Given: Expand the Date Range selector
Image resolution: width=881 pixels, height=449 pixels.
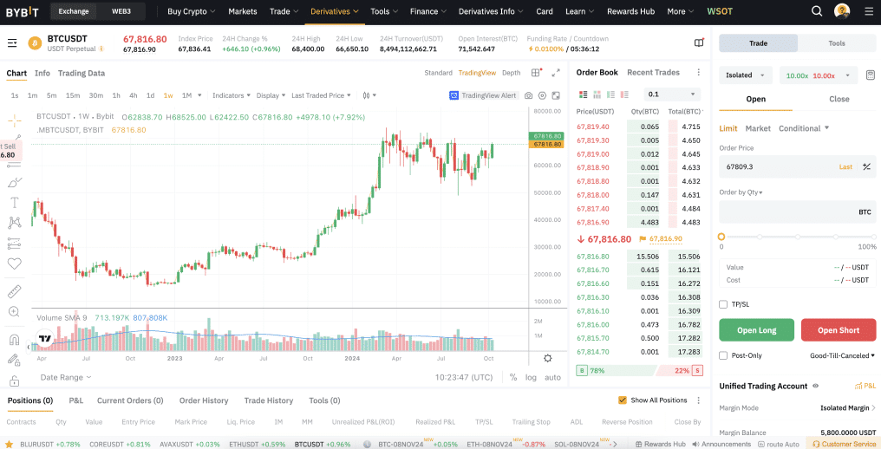Looking at the screenshot, I should (x=66, y=377).
